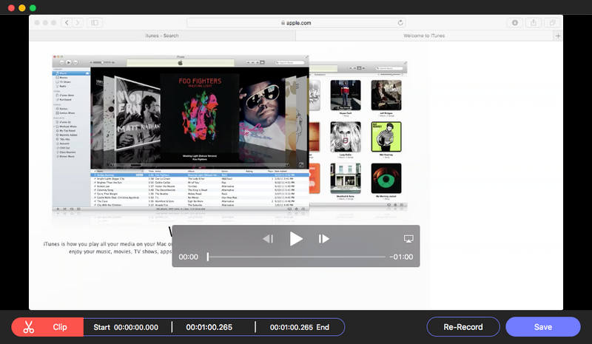Click the scissors Clip button
Viewport: 592px width, 344px height.
47,327
